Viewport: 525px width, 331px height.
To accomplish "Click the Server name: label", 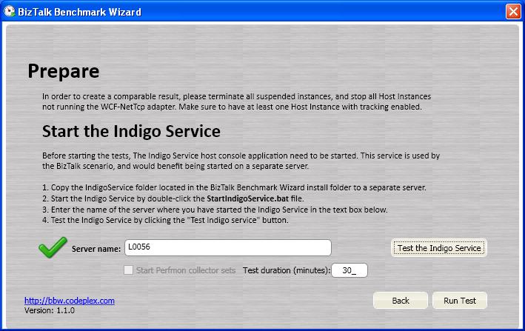I will click(96, 249).
